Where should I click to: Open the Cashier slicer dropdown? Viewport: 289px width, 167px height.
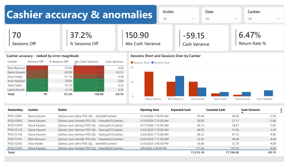tap(264, 19)
